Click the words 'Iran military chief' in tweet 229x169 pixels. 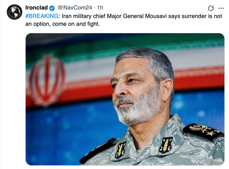(79, 16)
